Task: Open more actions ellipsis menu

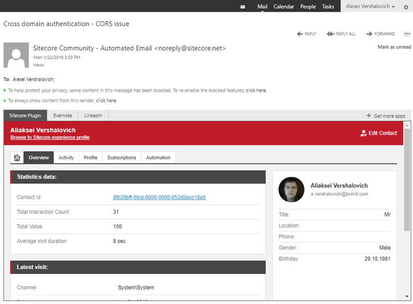Action: pyautogui.click(x=407, y=34)
